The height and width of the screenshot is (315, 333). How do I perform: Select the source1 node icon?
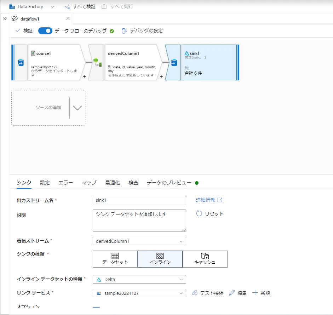coord(21,63)
